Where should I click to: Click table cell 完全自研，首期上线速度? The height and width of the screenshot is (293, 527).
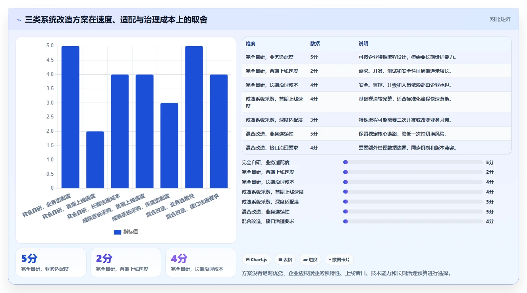click(272, 71)
